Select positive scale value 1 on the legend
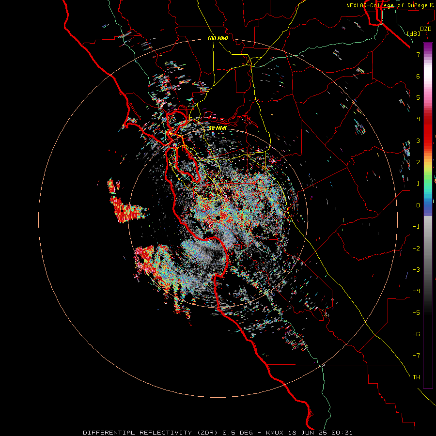The height and width of the screenshot is (436, 436). coord(418,184)
